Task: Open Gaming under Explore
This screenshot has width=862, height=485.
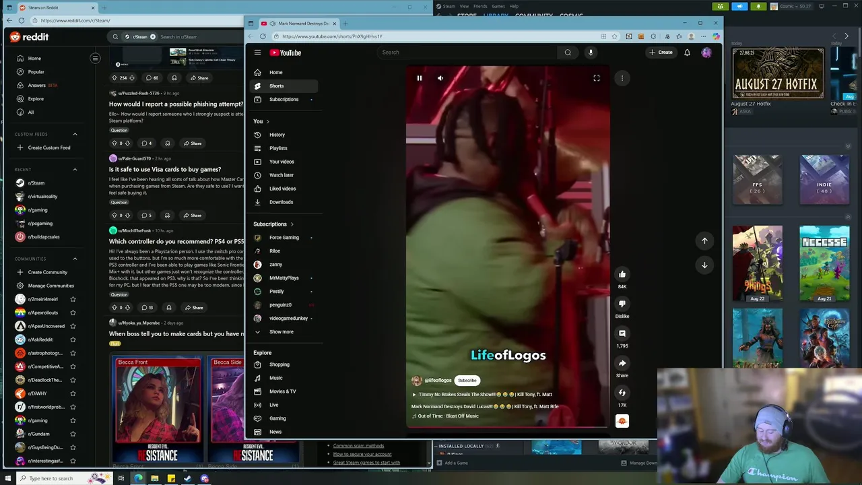Action: tap(284, 418)
